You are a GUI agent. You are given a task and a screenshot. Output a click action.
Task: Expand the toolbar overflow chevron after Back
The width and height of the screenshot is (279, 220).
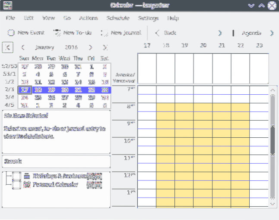(x=220, y=33)
